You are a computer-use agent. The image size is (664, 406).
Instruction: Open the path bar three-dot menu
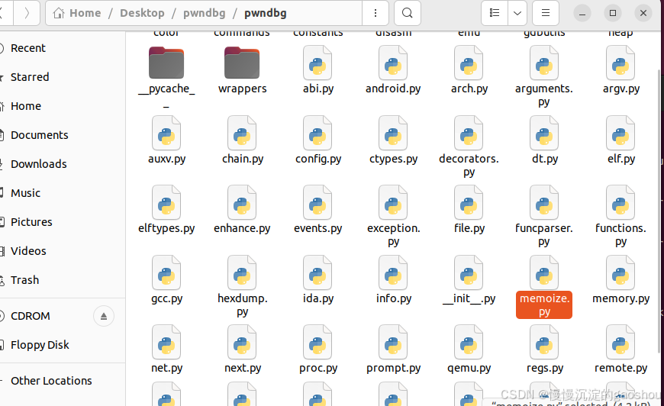point(376,13)
